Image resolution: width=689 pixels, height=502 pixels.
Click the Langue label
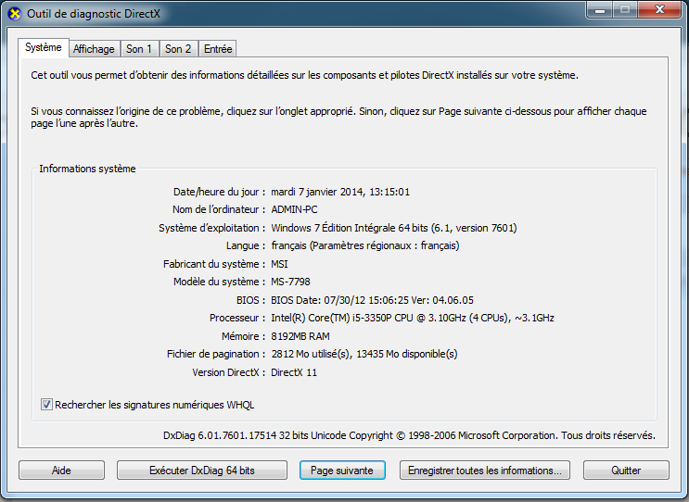[245, 245]
